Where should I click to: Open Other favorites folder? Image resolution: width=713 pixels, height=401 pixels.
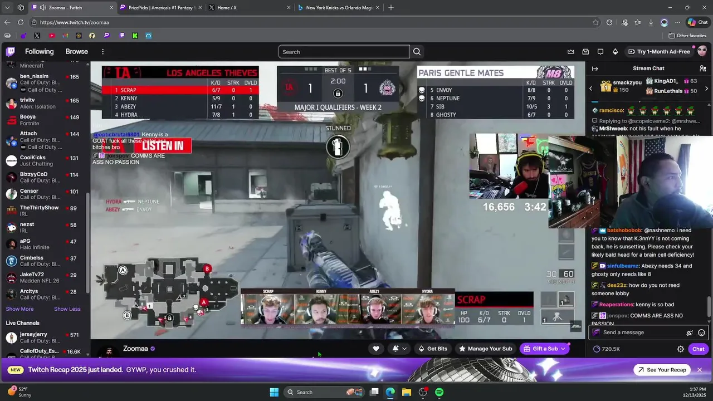pos(688,36)
